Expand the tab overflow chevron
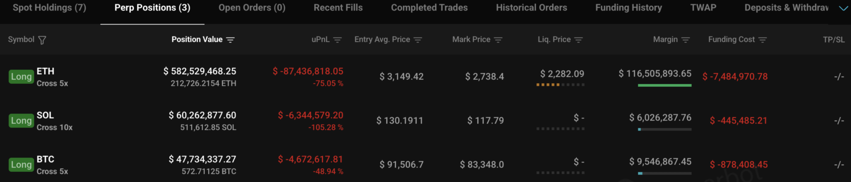 pyautogui.click(x=844, y=8)
